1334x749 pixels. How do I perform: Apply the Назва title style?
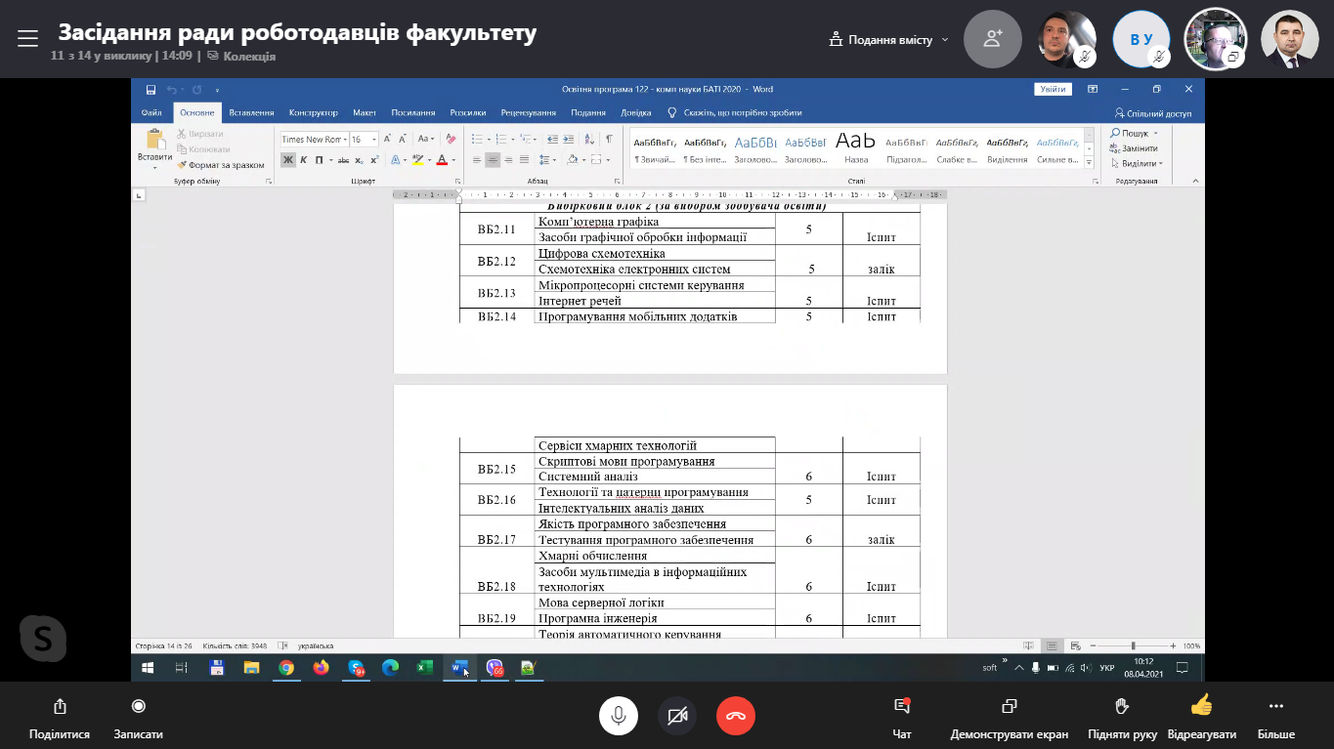coord(856,147)
